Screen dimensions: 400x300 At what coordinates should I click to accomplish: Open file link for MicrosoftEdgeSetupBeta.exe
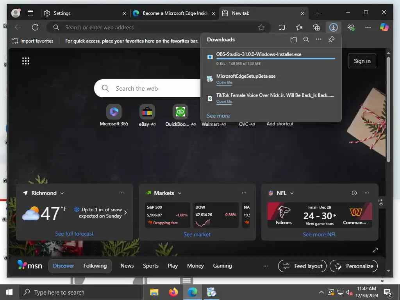point(224,82)
